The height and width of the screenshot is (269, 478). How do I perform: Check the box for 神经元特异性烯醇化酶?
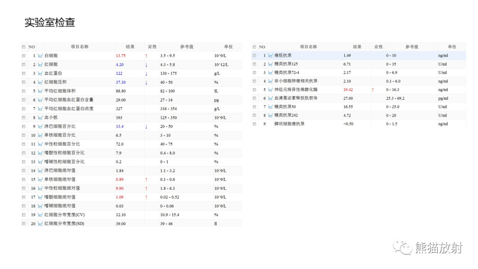pyautogui.click(x=254, y=89)
